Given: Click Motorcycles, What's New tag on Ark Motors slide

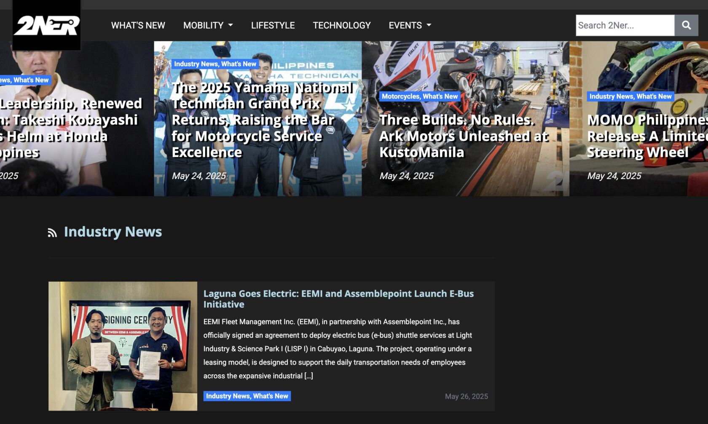Looking at the screenshot, I should (420, 96).
